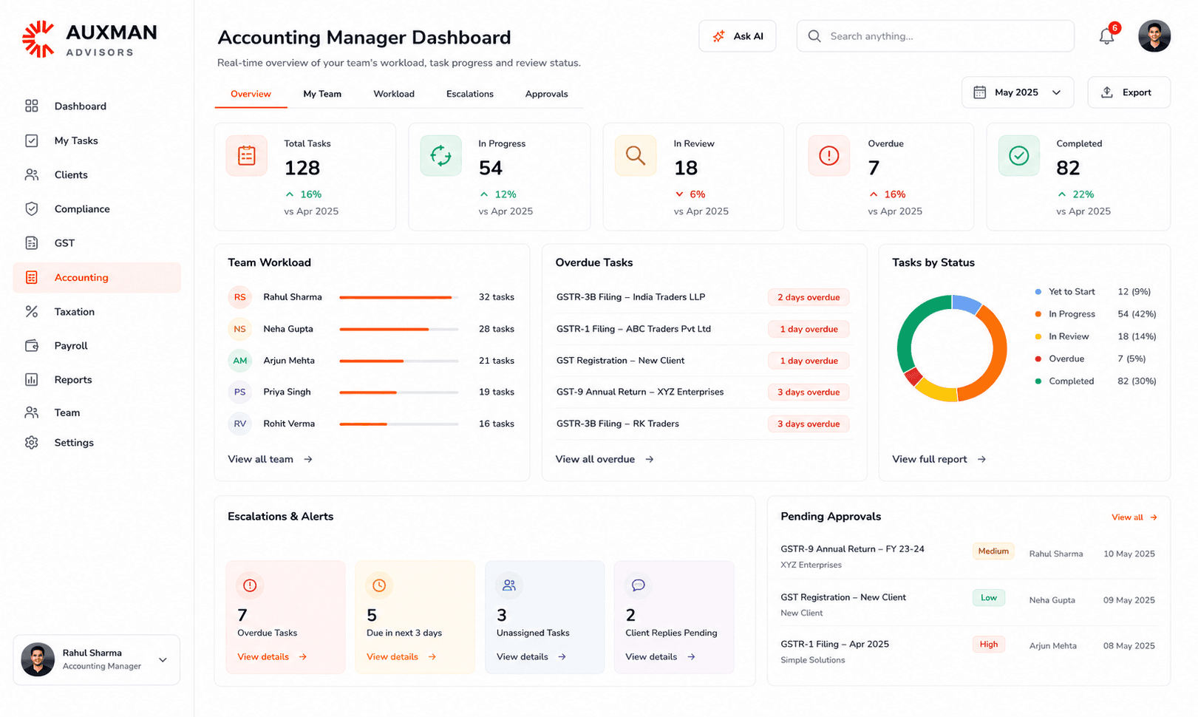Click the RS avatar for Rahul Sharma
The image size is (1198, 717).
239,297
